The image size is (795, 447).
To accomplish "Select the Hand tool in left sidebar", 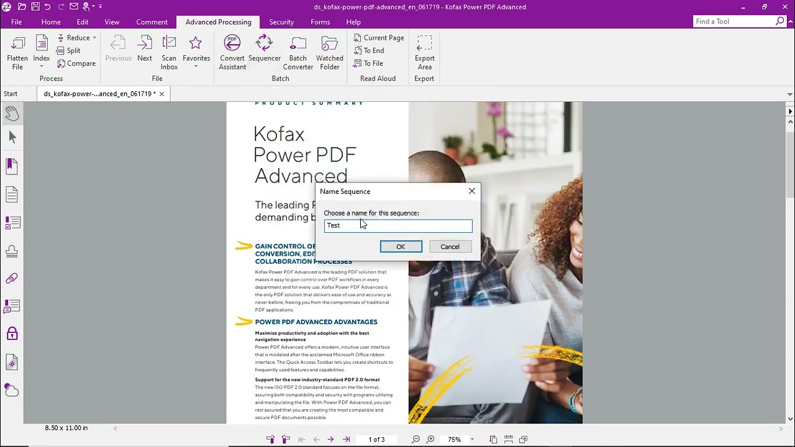I will (12, 113).
